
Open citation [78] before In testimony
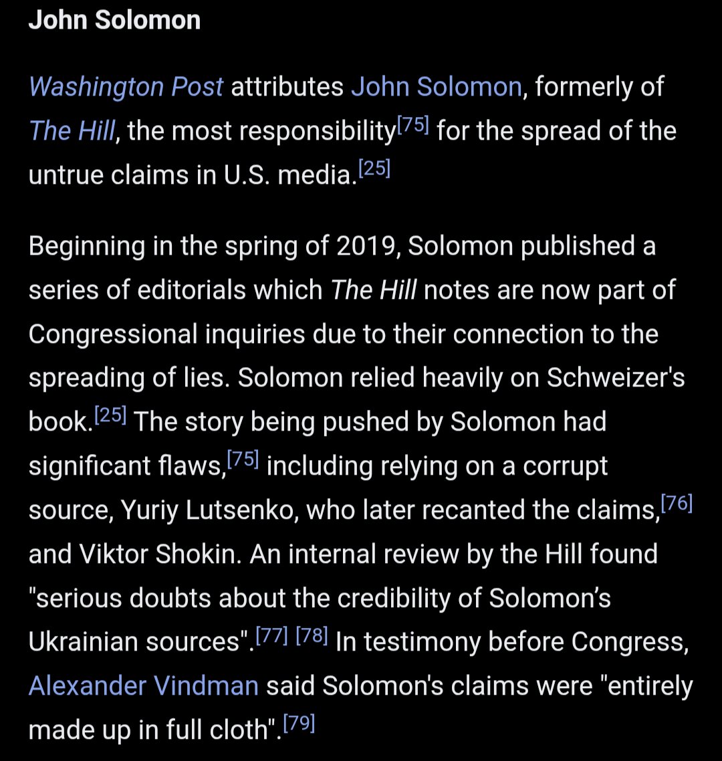click(312, 635)
